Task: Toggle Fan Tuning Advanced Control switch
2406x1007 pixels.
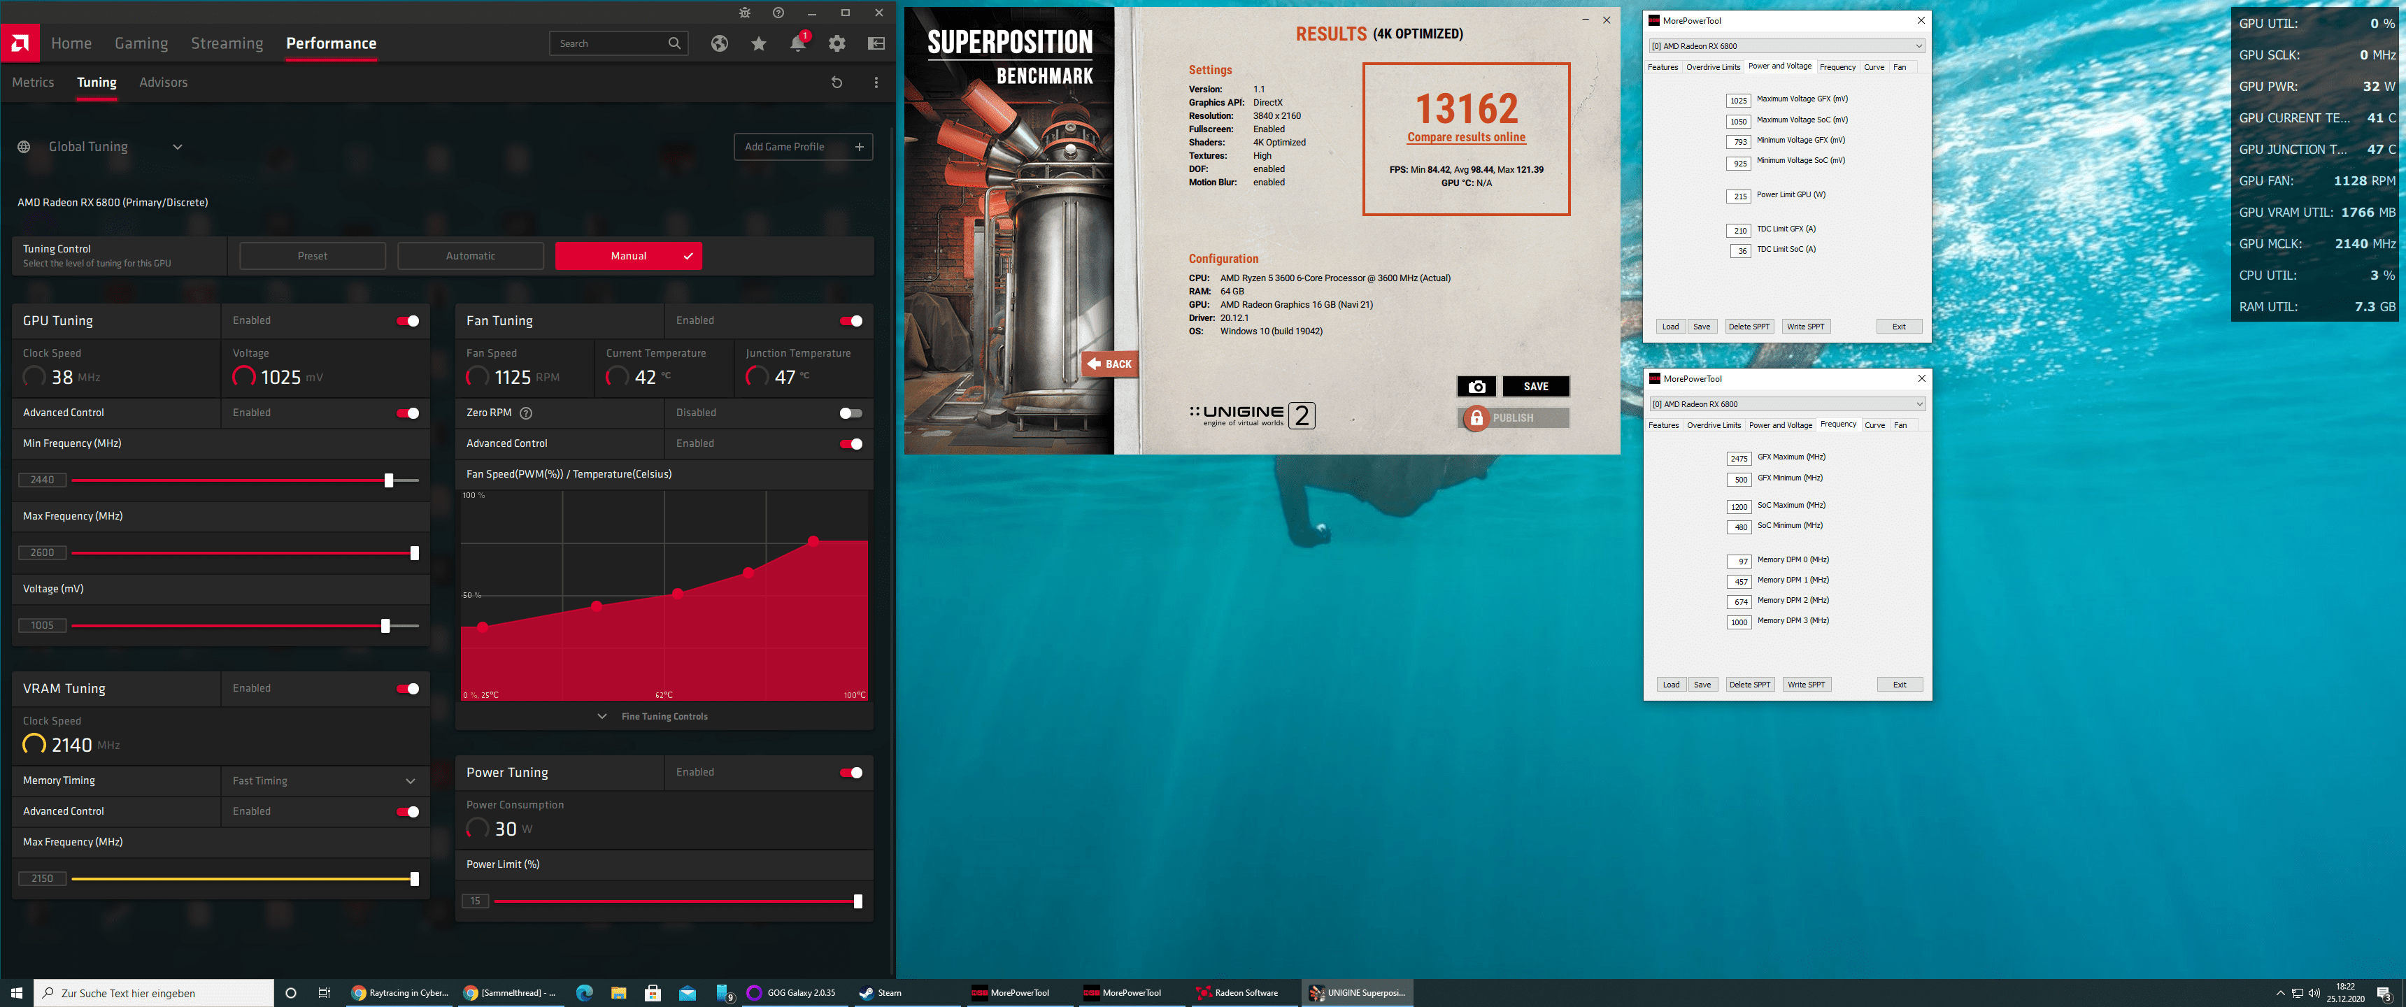Action: [x=851, y=444]
